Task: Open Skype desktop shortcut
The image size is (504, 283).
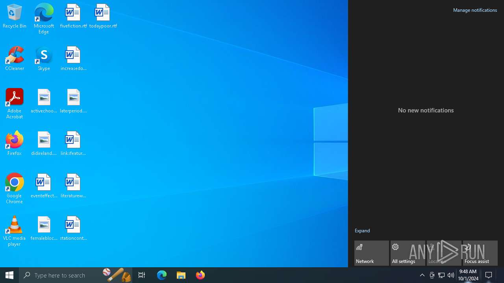Action: point(44,59)
